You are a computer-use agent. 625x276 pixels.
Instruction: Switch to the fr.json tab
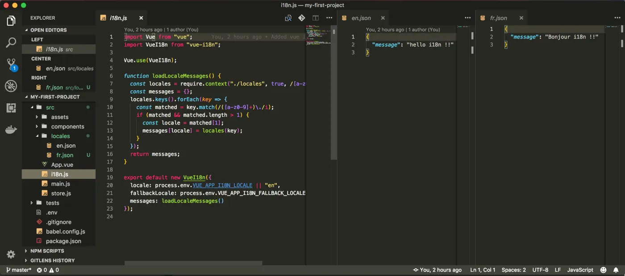(498, 18)
